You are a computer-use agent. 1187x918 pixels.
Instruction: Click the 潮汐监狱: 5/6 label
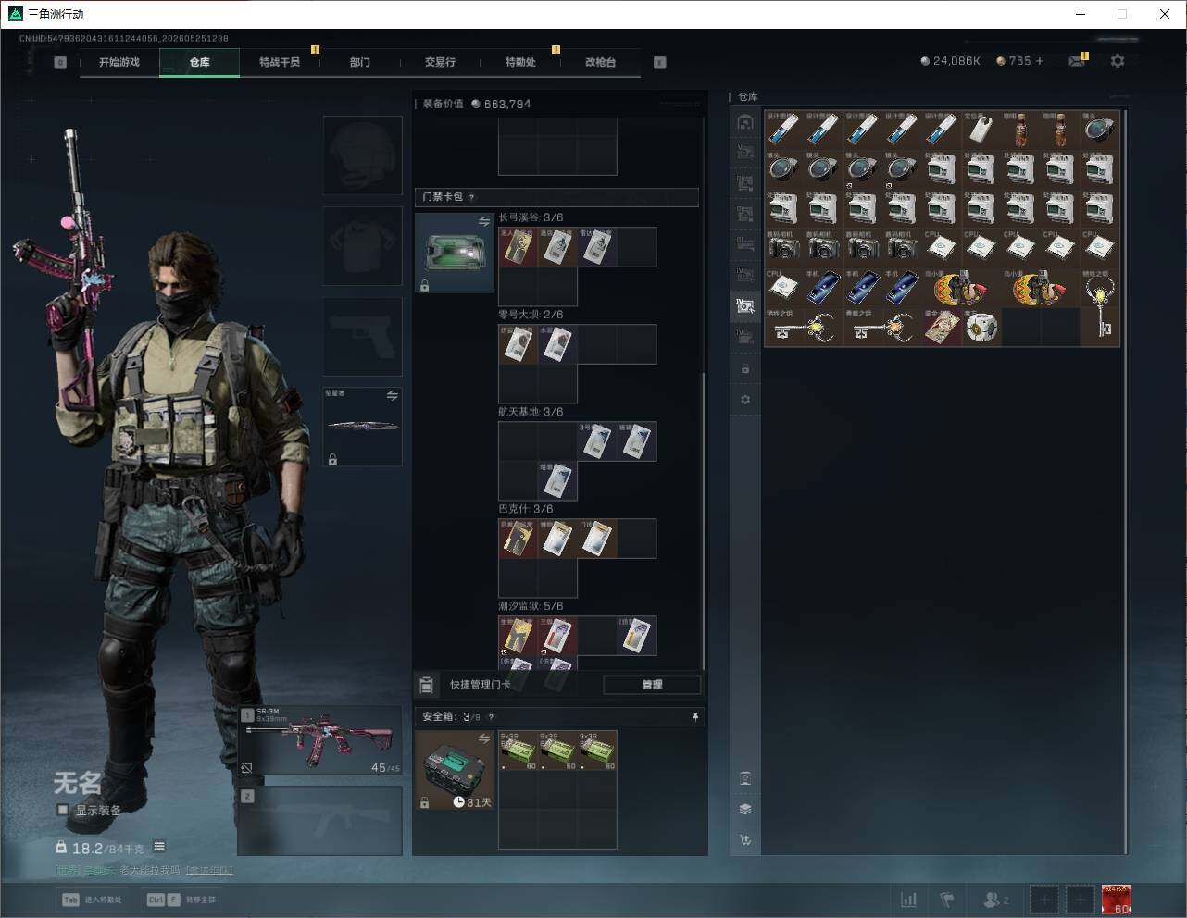click(x=531, y=606)
